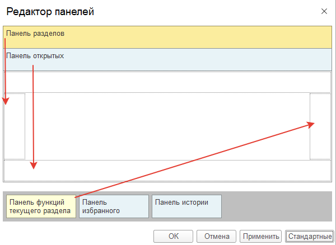
Task: Click the empty right dotted drop zone
Action: (320, 126)
